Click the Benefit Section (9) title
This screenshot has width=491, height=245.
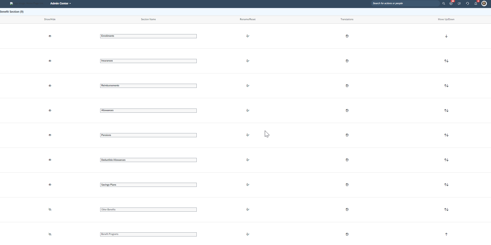click(12, 12)
